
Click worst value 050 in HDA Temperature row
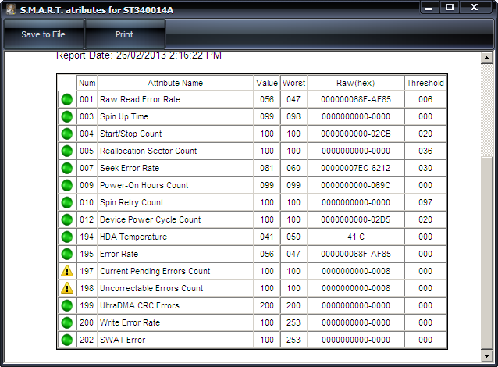click(x=293, y=237)
